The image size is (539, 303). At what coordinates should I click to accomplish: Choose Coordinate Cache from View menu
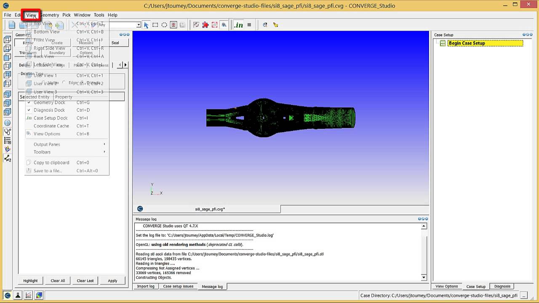[x=67, y=126]
